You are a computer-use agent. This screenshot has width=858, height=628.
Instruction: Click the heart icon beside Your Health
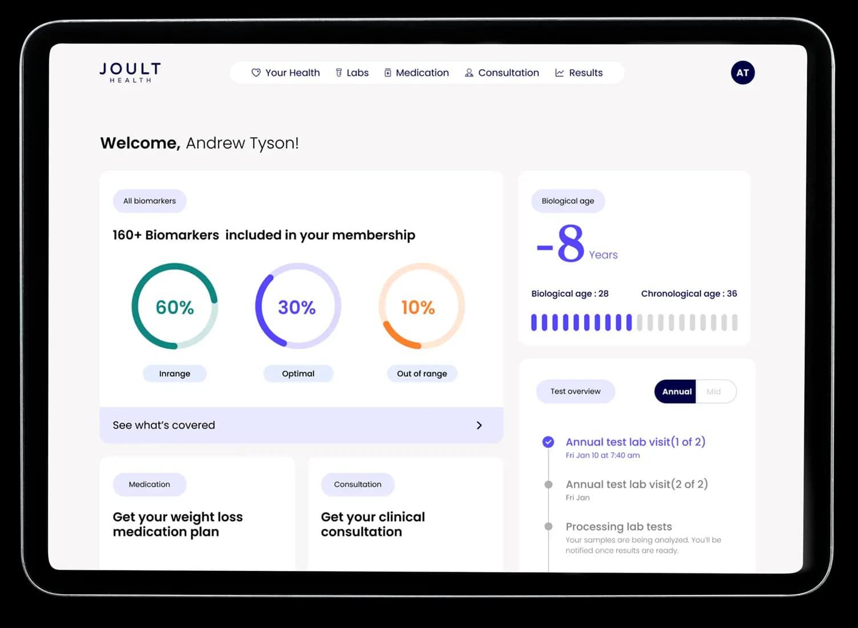point(256,73)
